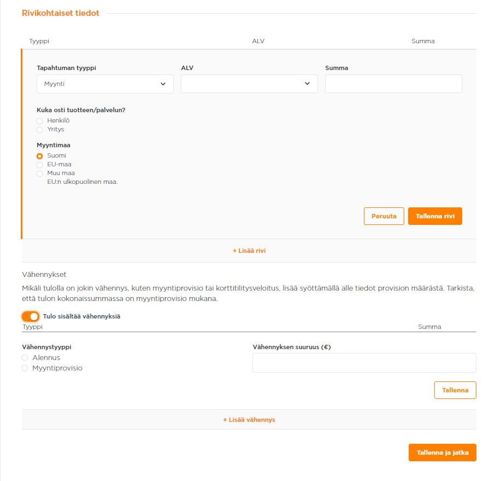
Task: Select the Yritys radio button
Action: [39, 130]
